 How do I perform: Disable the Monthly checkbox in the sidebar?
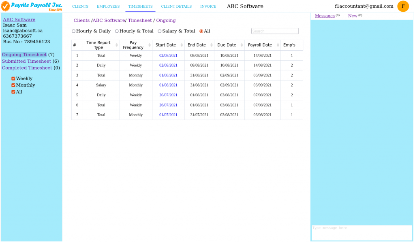click(x=13, y=85)
